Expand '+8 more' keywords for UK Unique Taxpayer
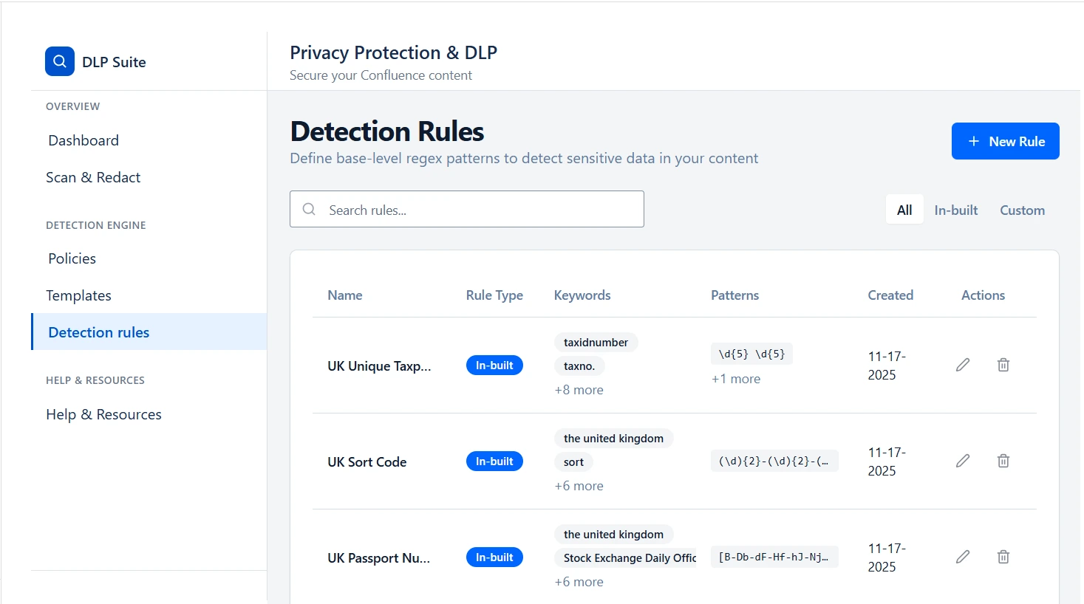Viewport: 1084px width, 604px height. point(579,389)
